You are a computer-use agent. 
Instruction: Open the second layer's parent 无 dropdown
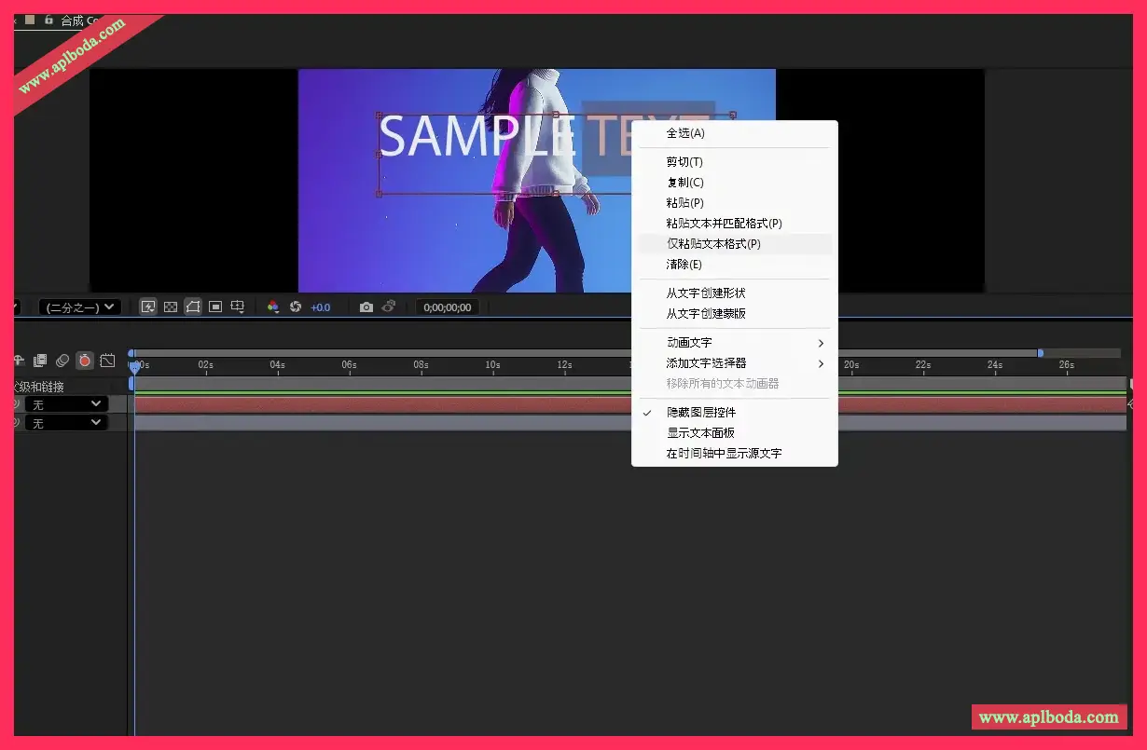[x=66, y=423]
